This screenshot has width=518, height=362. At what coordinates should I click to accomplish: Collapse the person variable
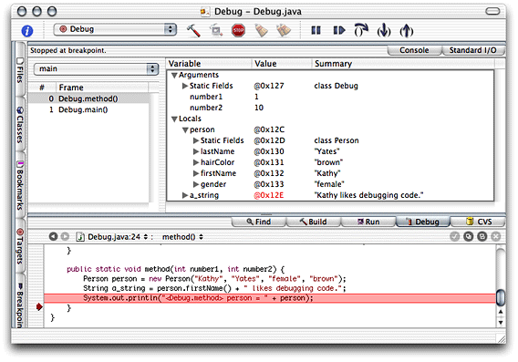click(185, 129)
